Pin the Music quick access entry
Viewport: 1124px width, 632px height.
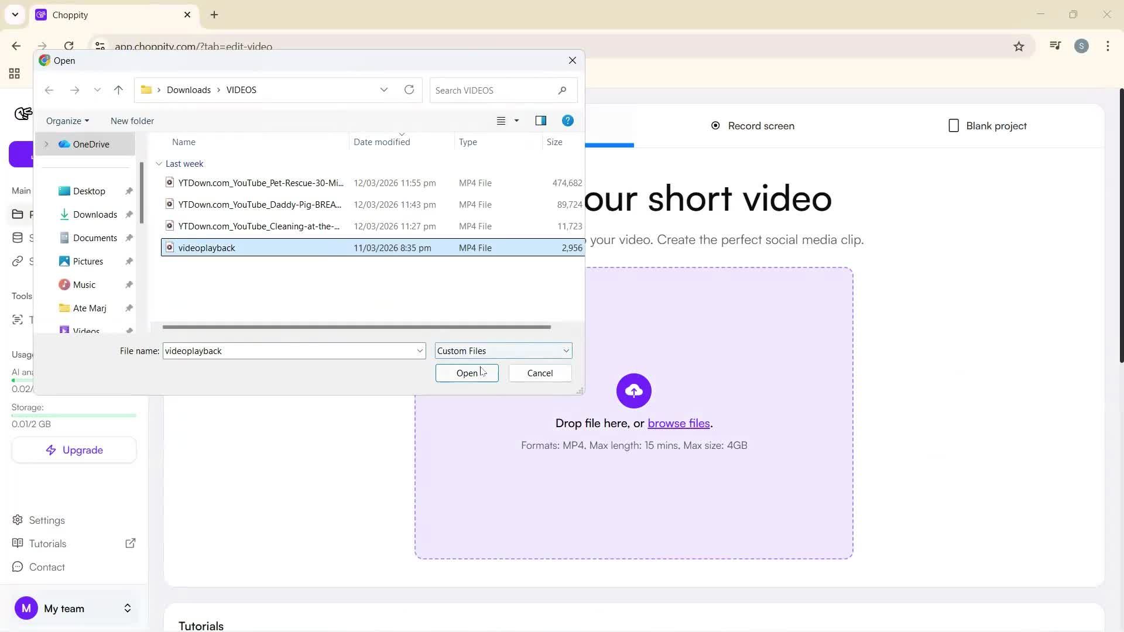pyautogui.click(x=129, y=284)
